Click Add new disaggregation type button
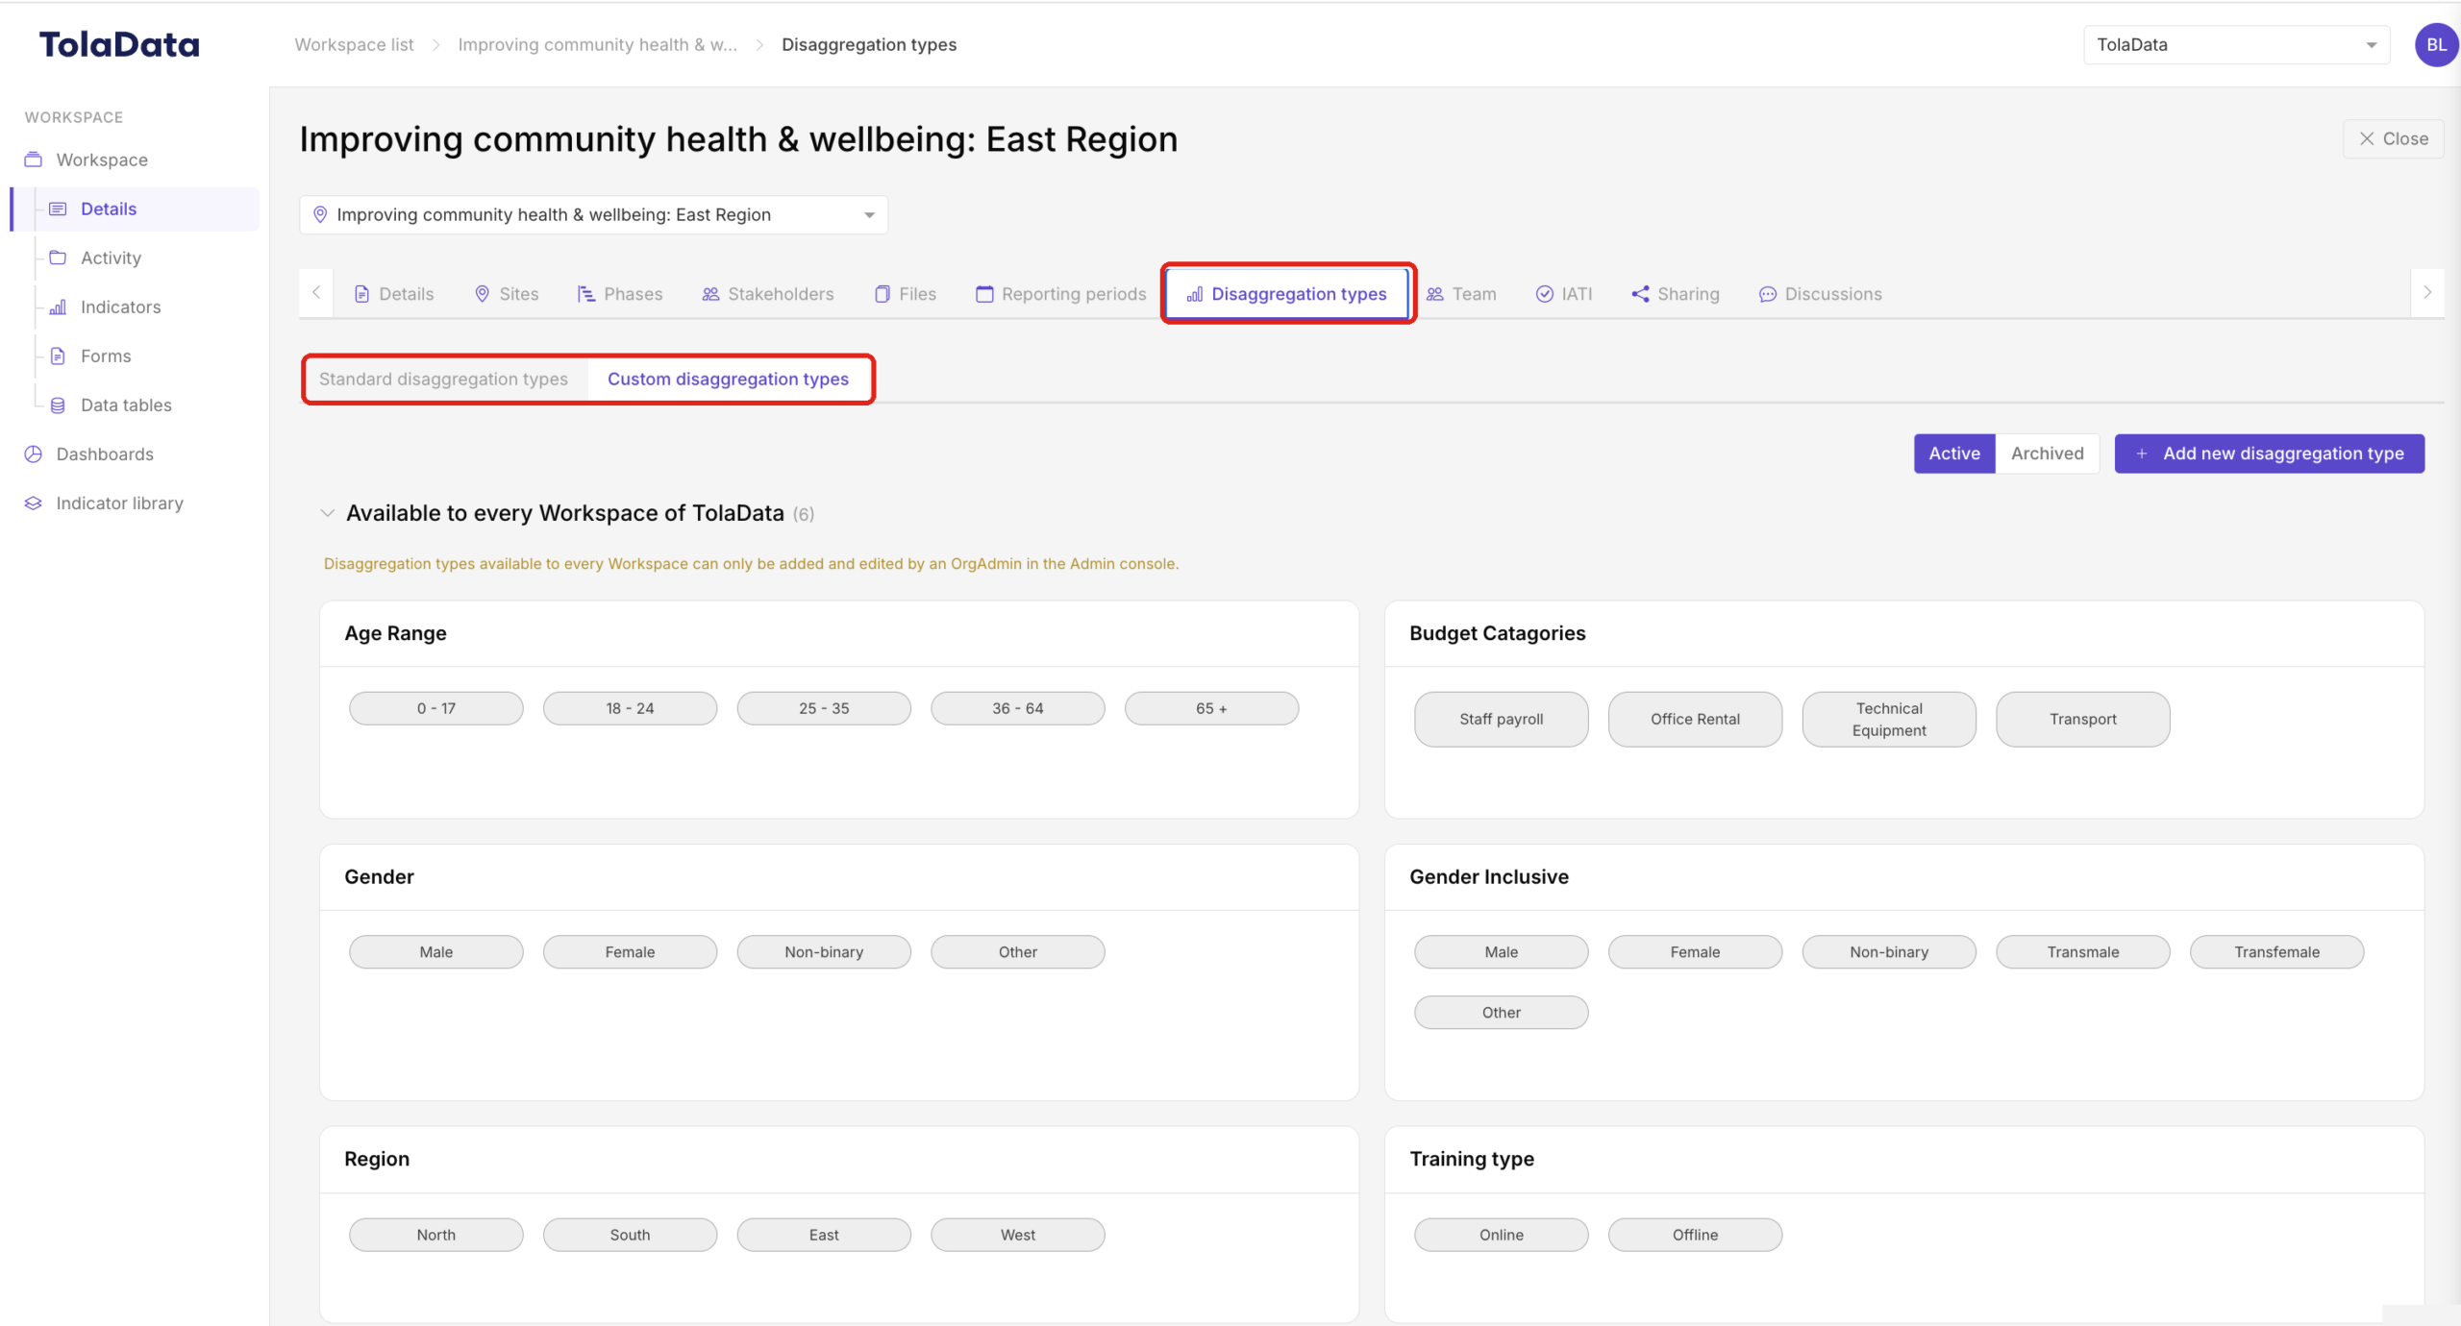The width and height of the screenshot is (2461, 1326). (2269, 454)
